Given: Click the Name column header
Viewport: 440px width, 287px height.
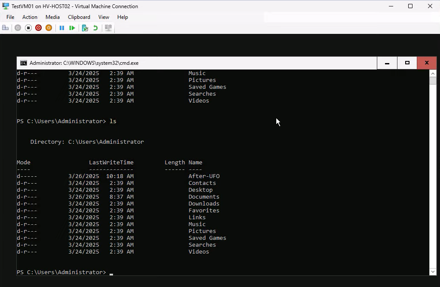Looking at the screenshot, I should (196, 162).
